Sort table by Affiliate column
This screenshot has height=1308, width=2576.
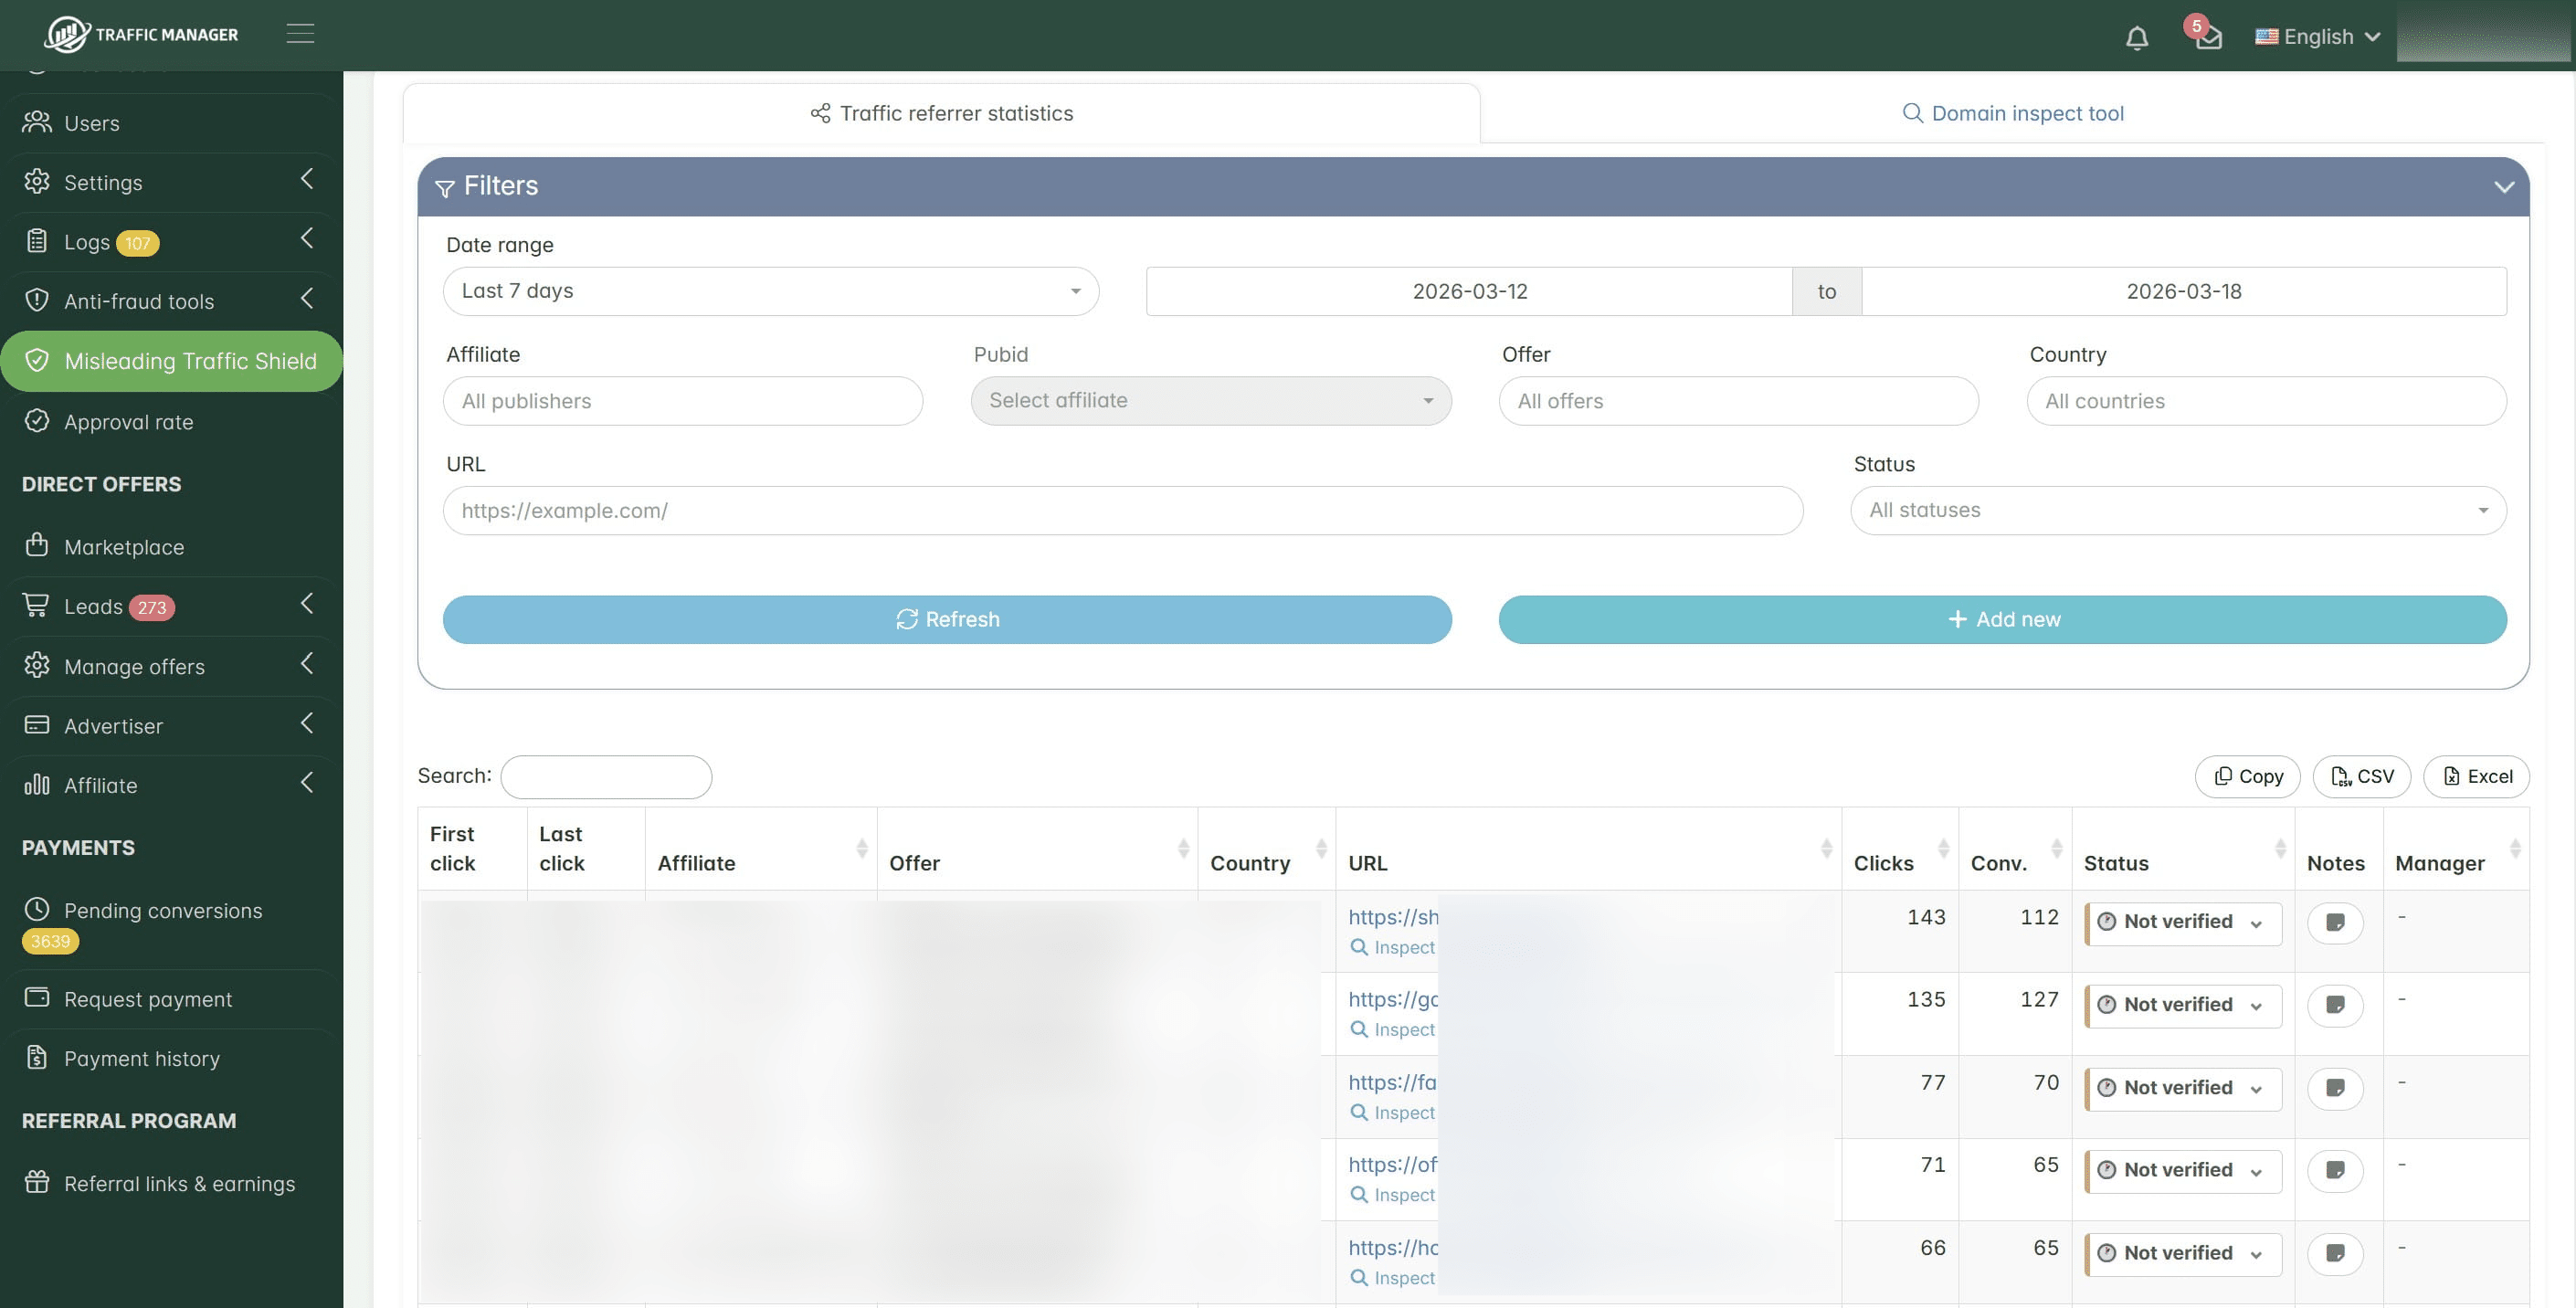(760, 849)
